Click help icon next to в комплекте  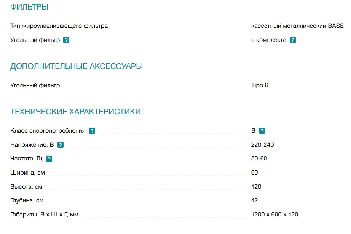click(x=293, y=40)
